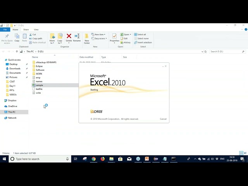Image resolution: width=248 pixels, height=186 pixels.
Task: Click the Search D (D:) box
Action: pos(227,52)
